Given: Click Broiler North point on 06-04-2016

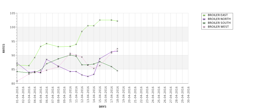Looking at the screenshot, I should click(46, 60).
